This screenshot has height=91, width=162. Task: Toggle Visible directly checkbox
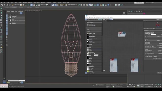146,51
